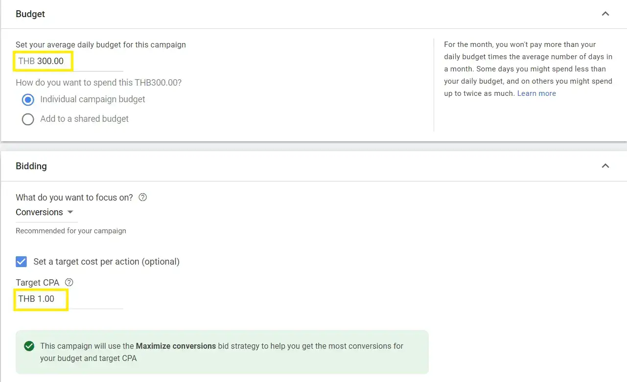Screen dimensions: 627x382
Task: Select the Individual campaign budget radio button
Action: [x=28, y=100]
